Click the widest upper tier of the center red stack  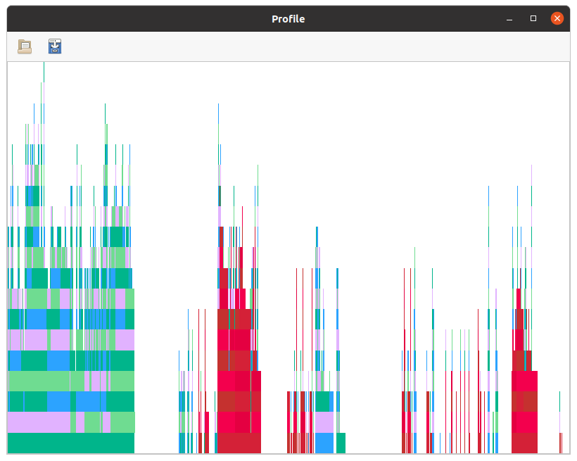click(x=239, y=381)
